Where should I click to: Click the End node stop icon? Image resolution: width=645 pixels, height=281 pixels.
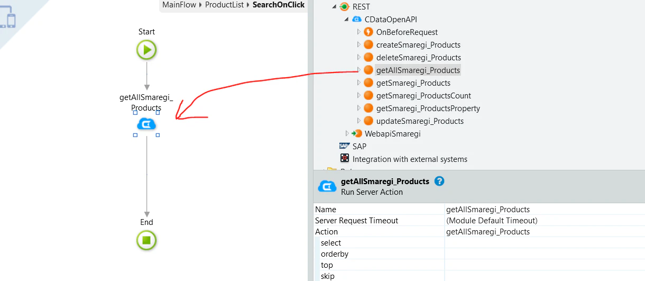pyautogui.click(x=146, y=240)
